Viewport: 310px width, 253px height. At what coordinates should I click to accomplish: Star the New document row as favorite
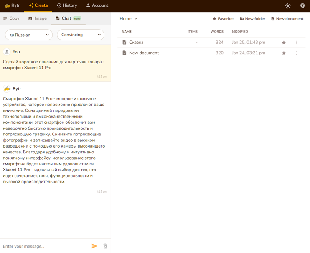tap(284, 53)
